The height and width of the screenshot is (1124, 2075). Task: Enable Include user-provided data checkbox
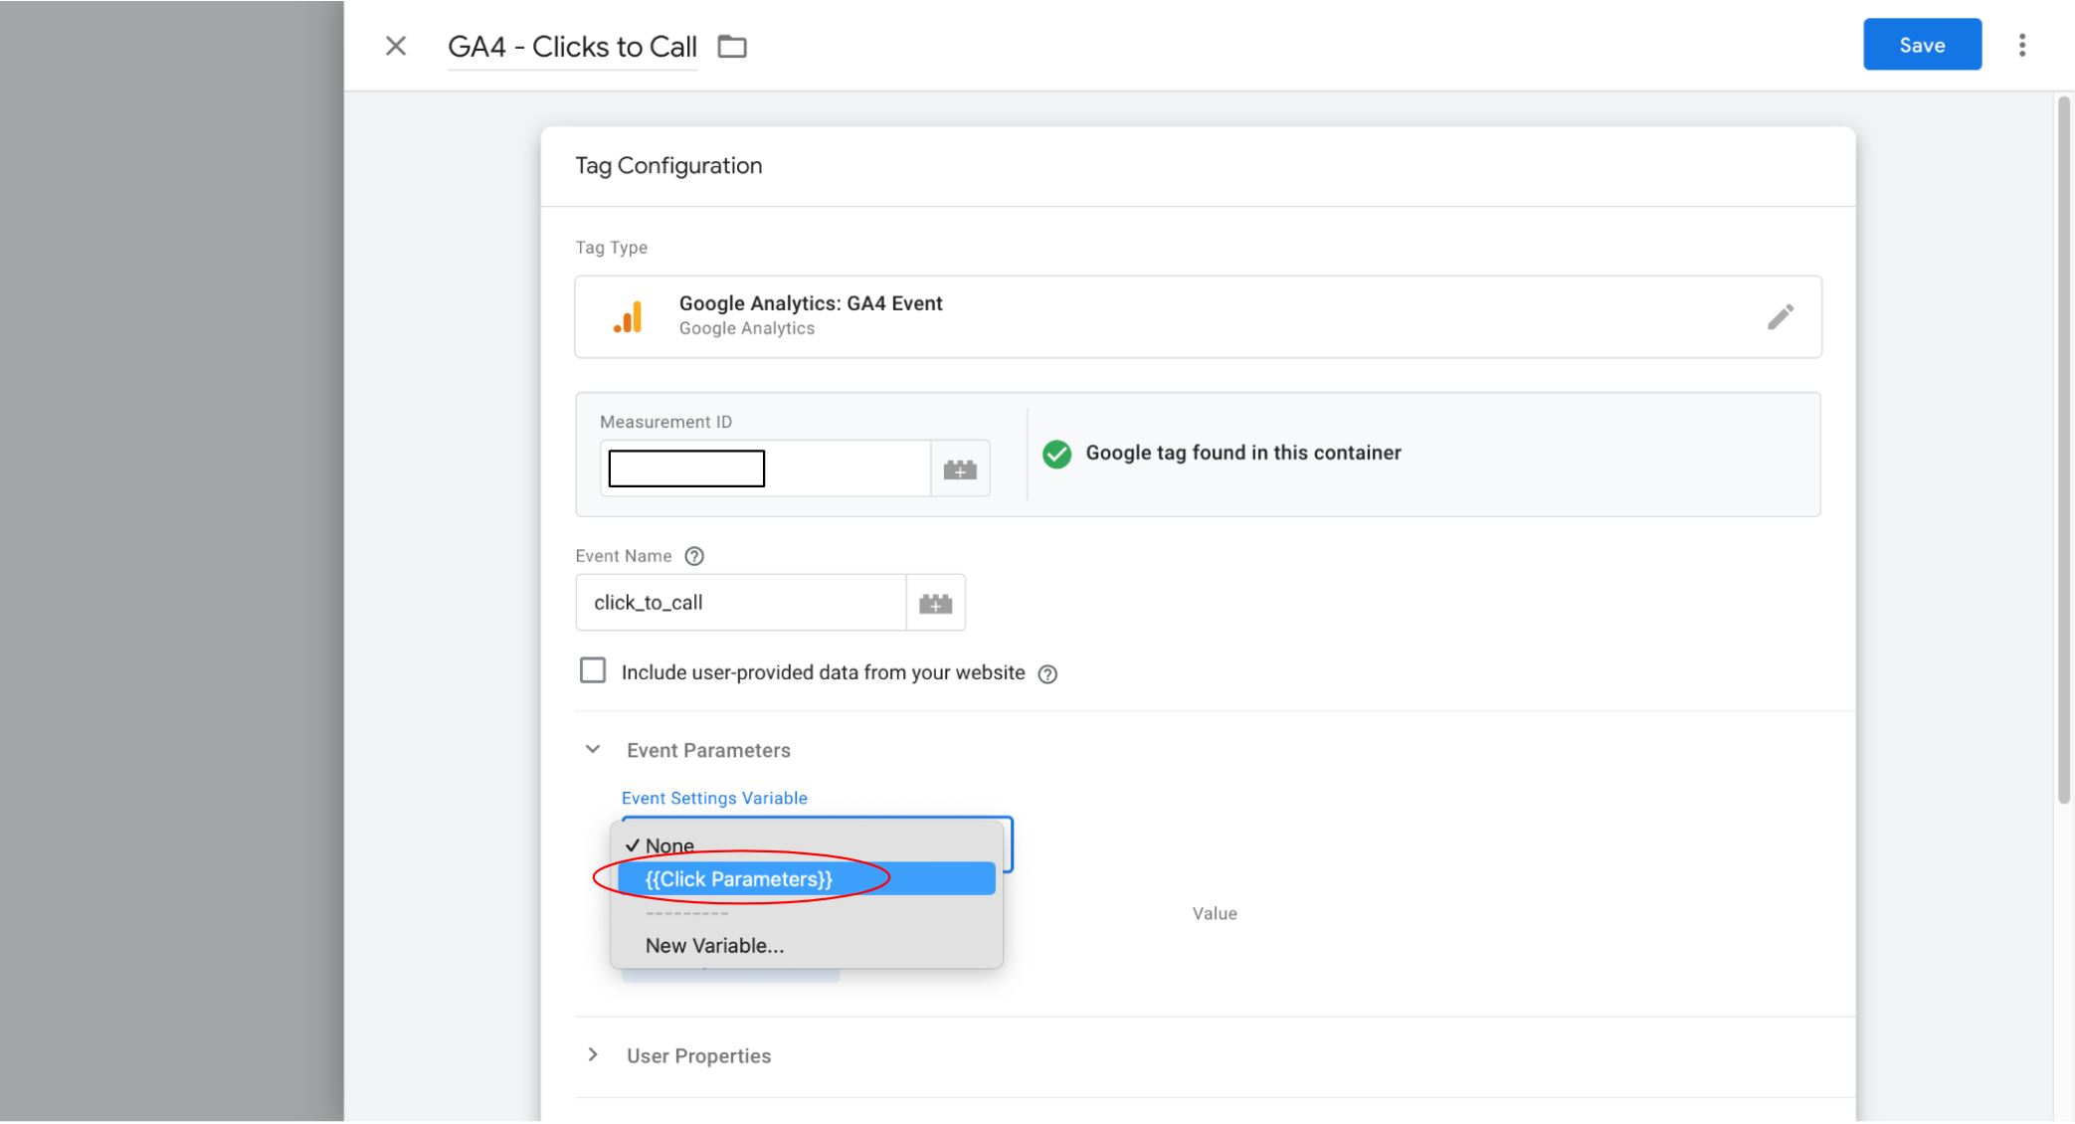click(593, 671)
